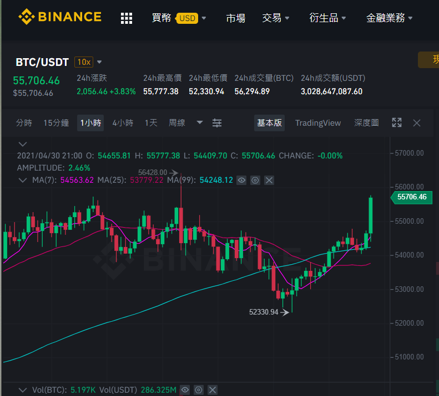The image size is (439, 396).
Task: Click the USD currency badge
Action: tap(187, 18)
